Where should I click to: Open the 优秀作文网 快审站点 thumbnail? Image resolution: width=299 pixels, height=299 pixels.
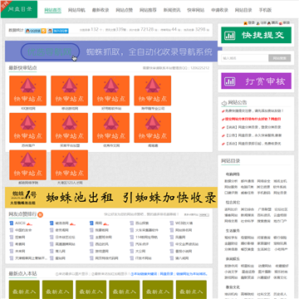pos(111,128)
